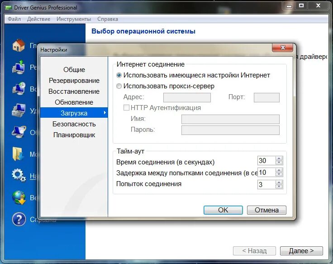Select the Безопасность settings category
333x264 pixels.
point(74,124)
